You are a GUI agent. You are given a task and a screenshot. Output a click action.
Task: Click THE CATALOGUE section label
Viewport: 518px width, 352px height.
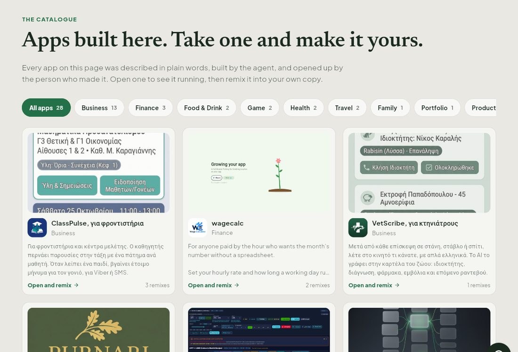(x=49, y=19)
